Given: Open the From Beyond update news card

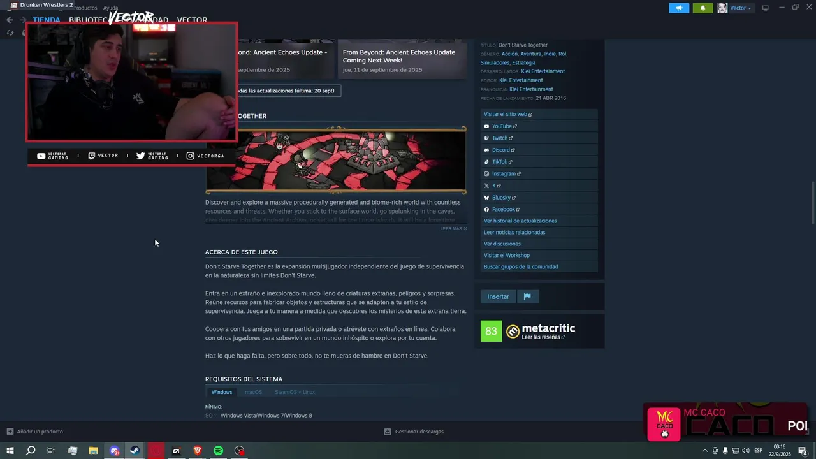Looking at the screenshot, I should (x=402, y=59).
